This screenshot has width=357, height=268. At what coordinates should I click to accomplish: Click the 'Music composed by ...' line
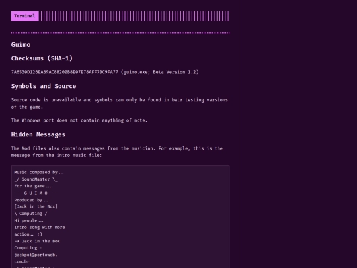tap(39, 173)
